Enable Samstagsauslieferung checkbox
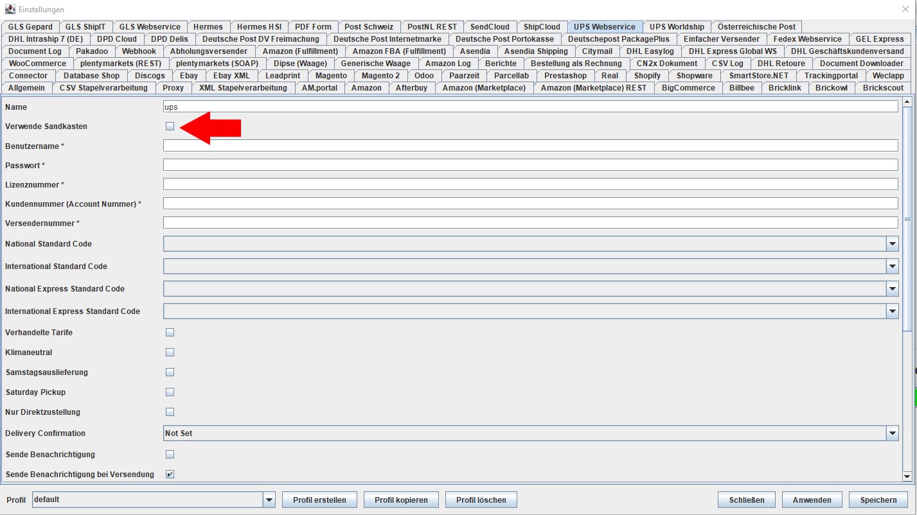 170,372
